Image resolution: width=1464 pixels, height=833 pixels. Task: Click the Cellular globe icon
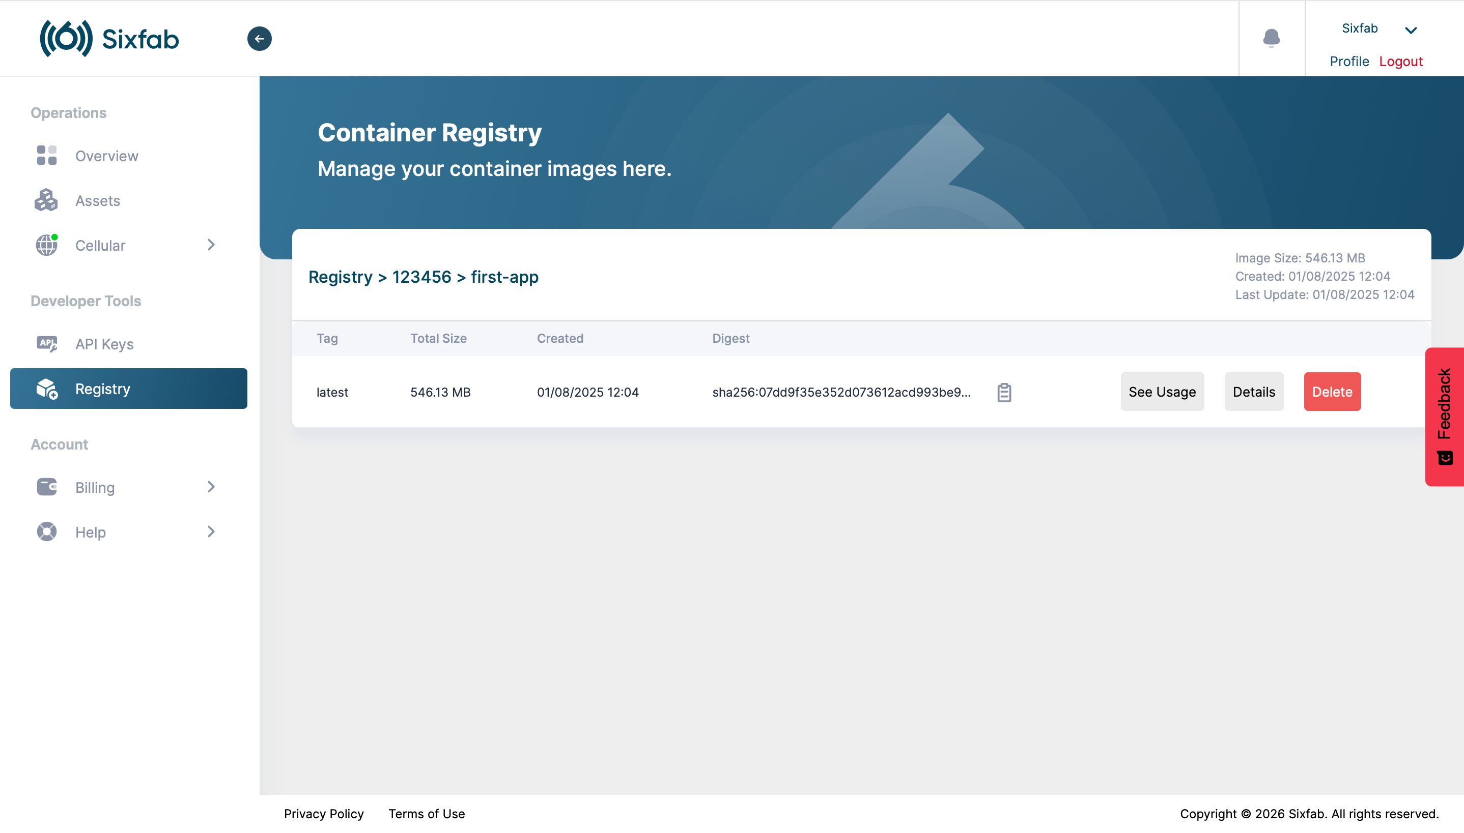click(x=46, y=245)
